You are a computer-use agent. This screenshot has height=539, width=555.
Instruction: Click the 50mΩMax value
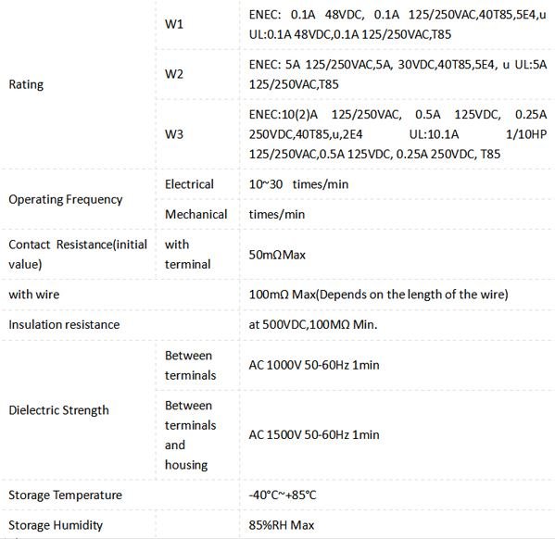coord(277,255)
